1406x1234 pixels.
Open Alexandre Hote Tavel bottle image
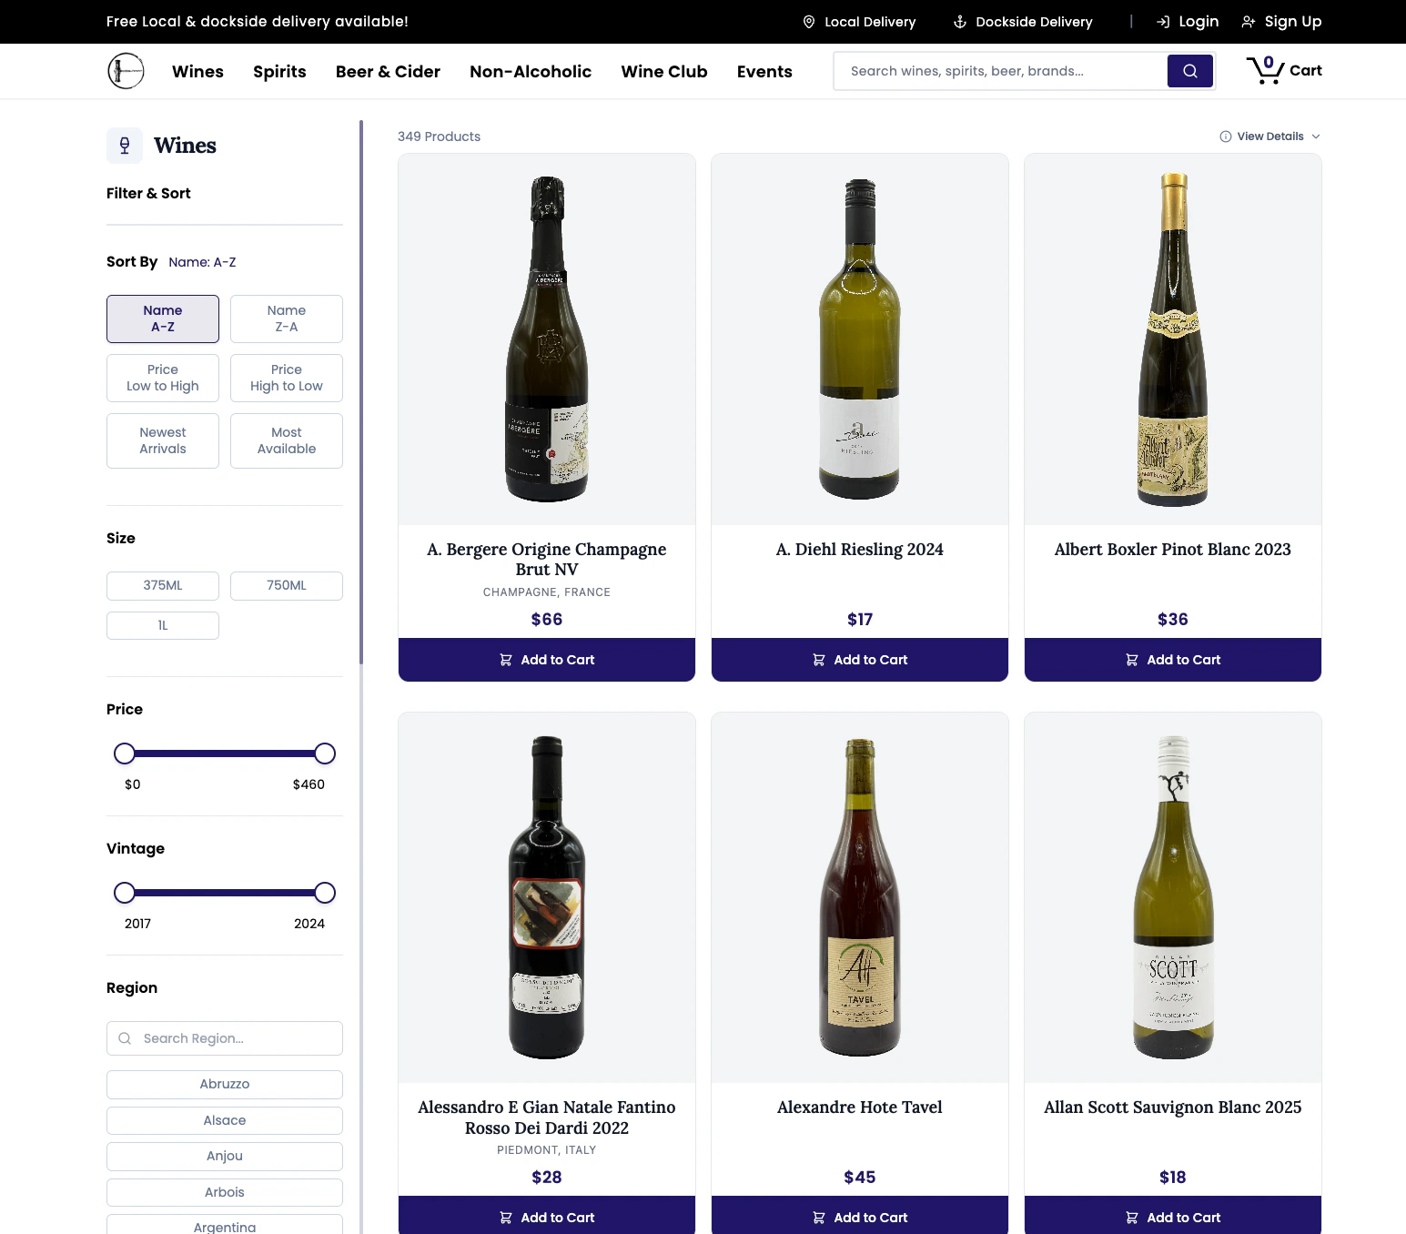(x=860, y=897)
